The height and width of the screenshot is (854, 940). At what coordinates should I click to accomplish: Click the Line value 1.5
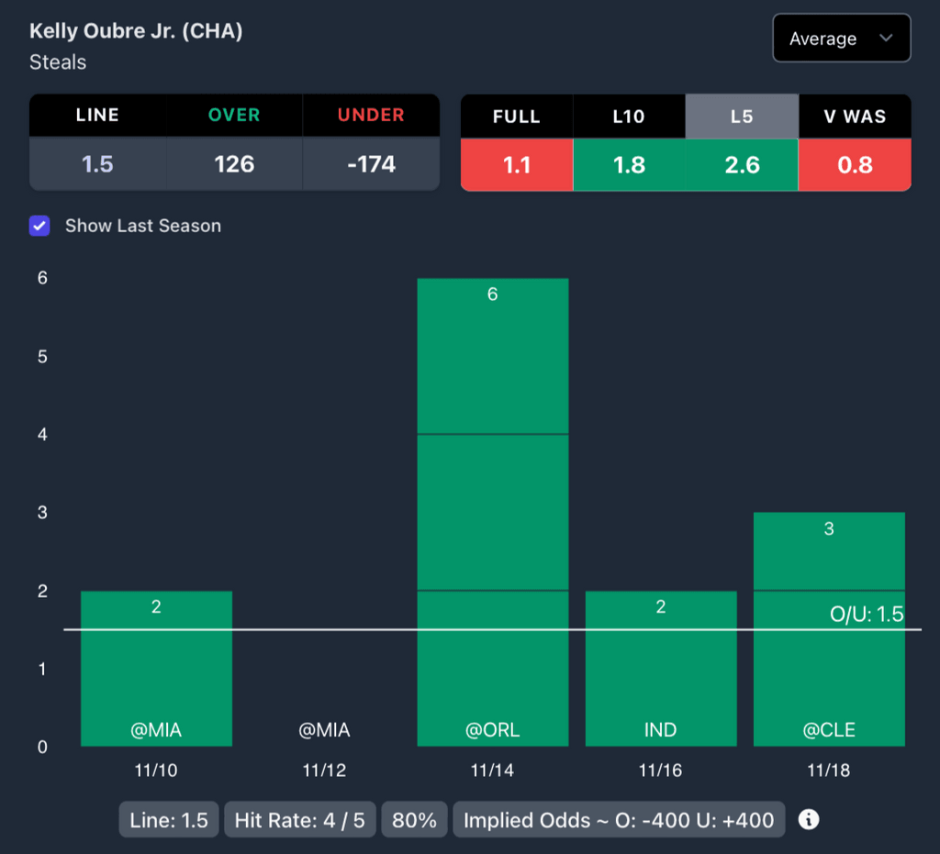97,164
